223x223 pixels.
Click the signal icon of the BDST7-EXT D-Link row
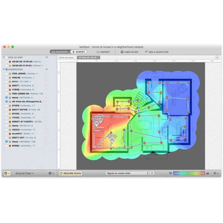10,138
